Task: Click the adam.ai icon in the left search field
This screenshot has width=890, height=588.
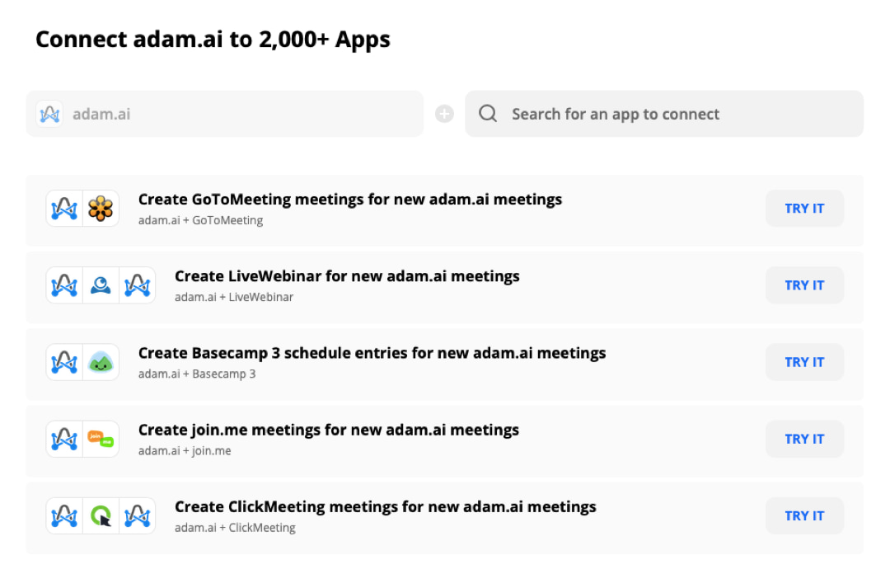Action: (49, 114)
